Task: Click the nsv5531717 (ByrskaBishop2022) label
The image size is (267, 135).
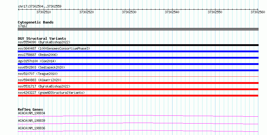Action: (44, 86)
